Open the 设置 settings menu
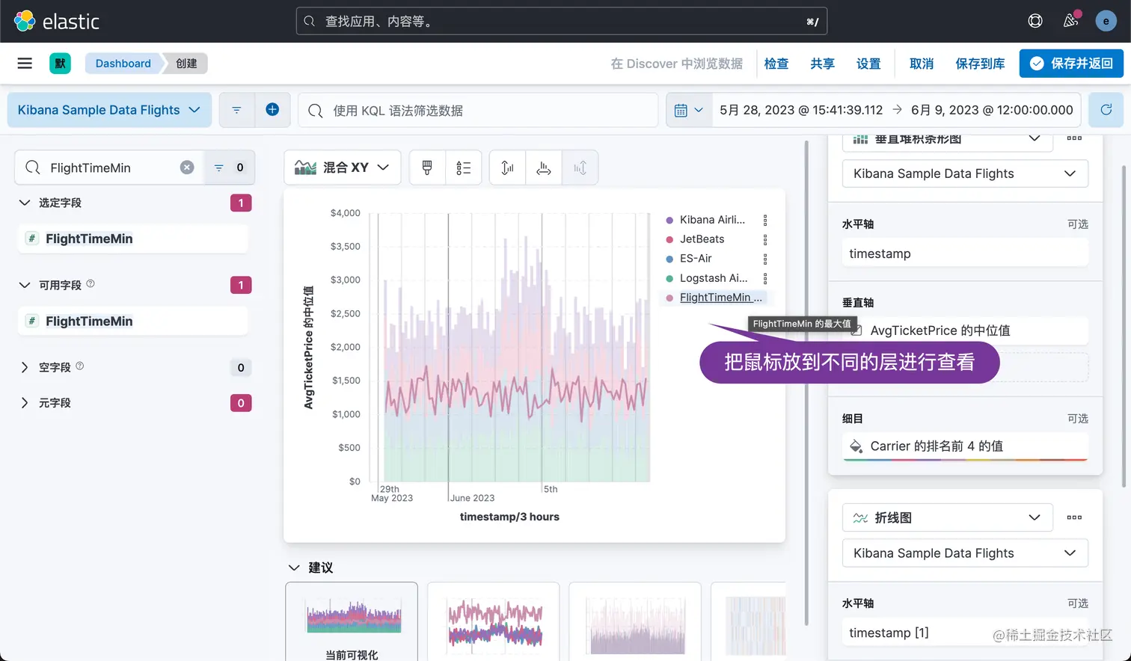The width and height of the screenshot is (1131, 661). 868,64
